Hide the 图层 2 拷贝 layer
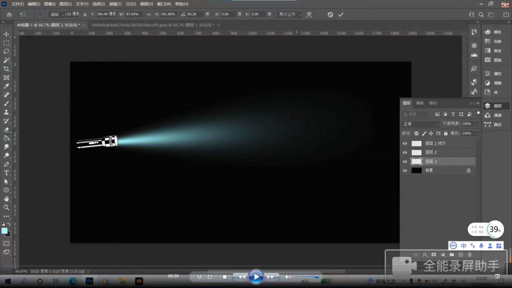Screen dimensions: 512x288 (x=405, y=143)
